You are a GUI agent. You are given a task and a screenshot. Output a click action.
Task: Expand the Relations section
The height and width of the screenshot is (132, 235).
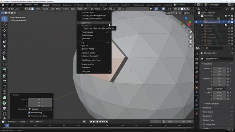click(x=207, y=108)
